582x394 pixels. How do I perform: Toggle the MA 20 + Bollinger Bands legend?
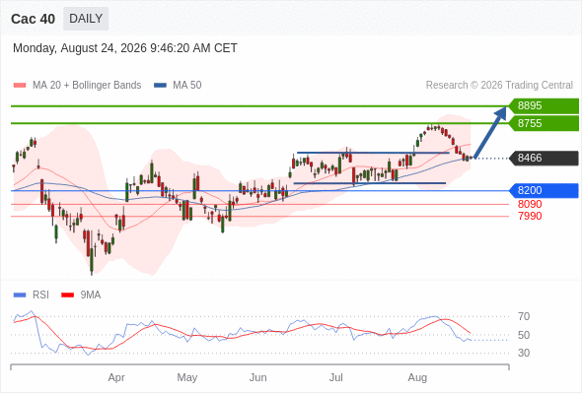(77, 86)
